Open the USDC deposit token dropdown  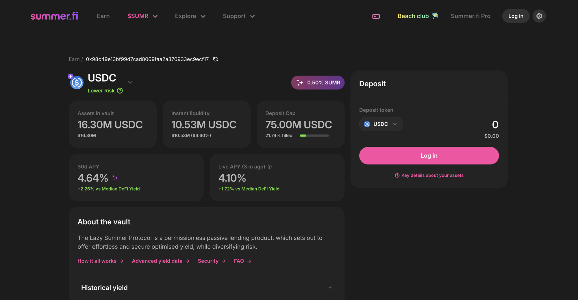pyautogui.click(x=381, y=124)
